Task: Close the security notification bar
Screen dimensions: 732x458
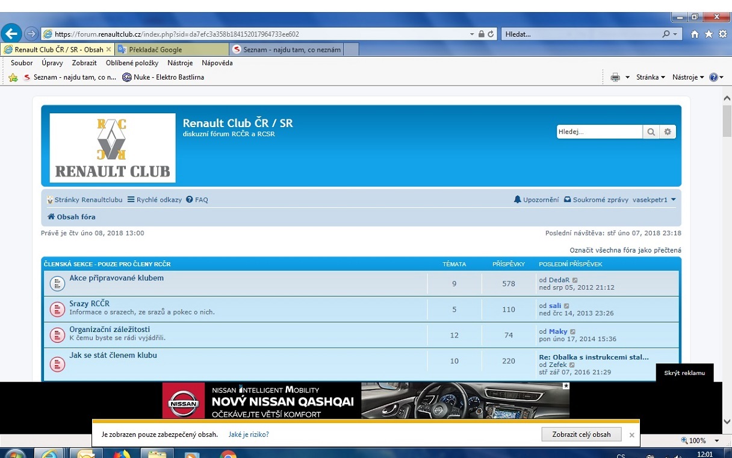Action: tap(631, 434)
